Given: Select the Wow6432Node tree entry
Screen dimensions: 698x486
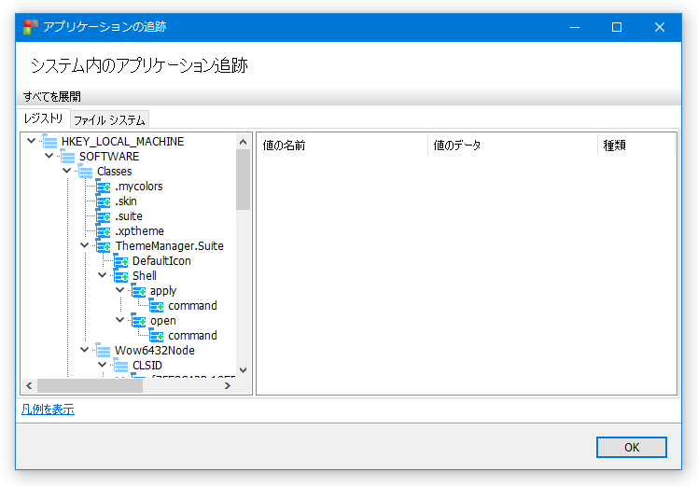Looking at the screenshot, I should (155, 350).
